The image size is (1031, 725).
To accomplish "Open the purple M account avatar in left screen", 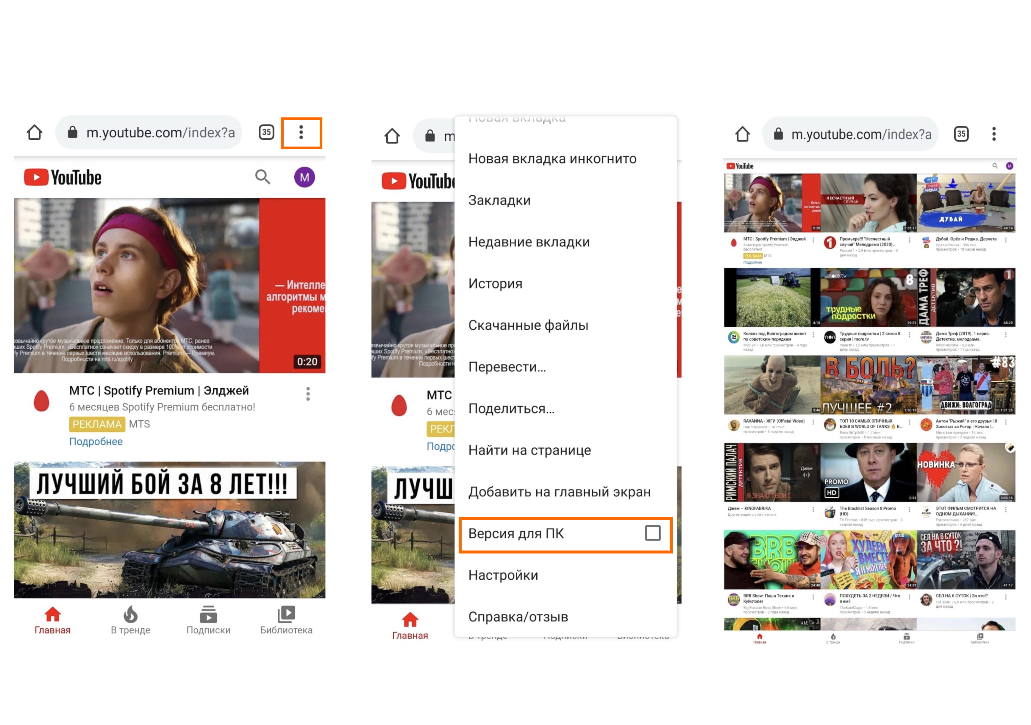I will point(304,177).
